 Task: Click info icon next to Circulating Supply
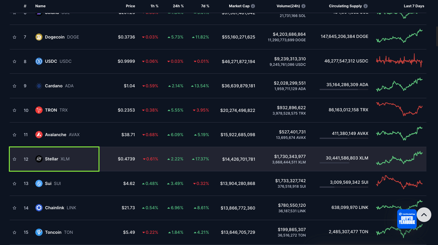point(366,6)
